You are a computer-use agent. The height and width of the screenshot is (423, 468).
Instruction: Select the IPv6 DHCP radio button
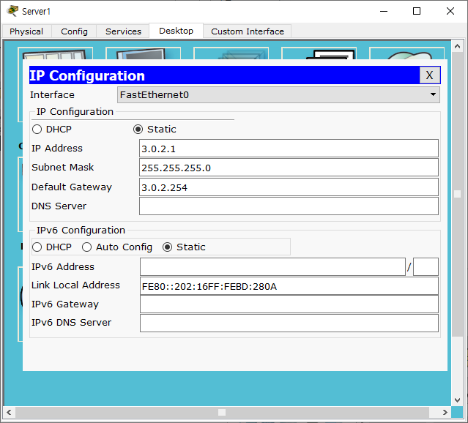click(x=37, y=247)
